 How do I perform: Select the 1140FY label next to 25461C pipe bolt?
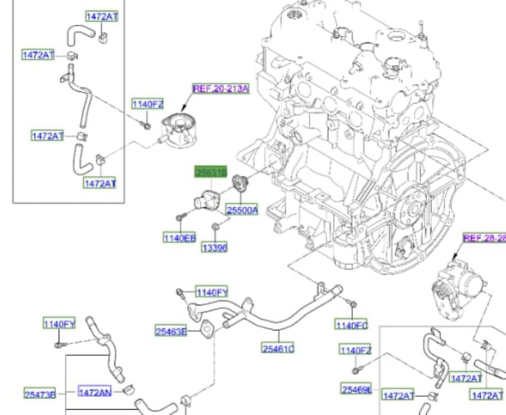click(212, 292)
